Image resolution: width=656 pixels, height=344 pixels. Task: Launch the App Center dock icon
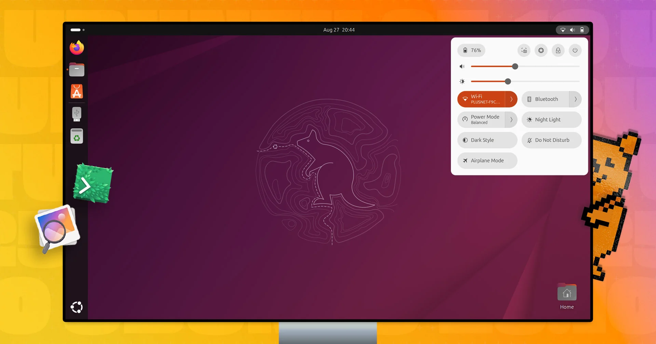click(x=77, y=91)
